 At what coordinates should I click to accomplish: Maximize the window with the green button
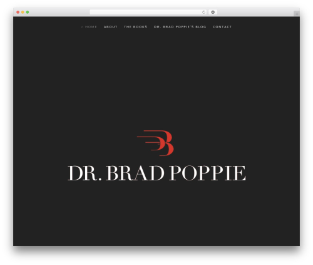click(28, 12)
